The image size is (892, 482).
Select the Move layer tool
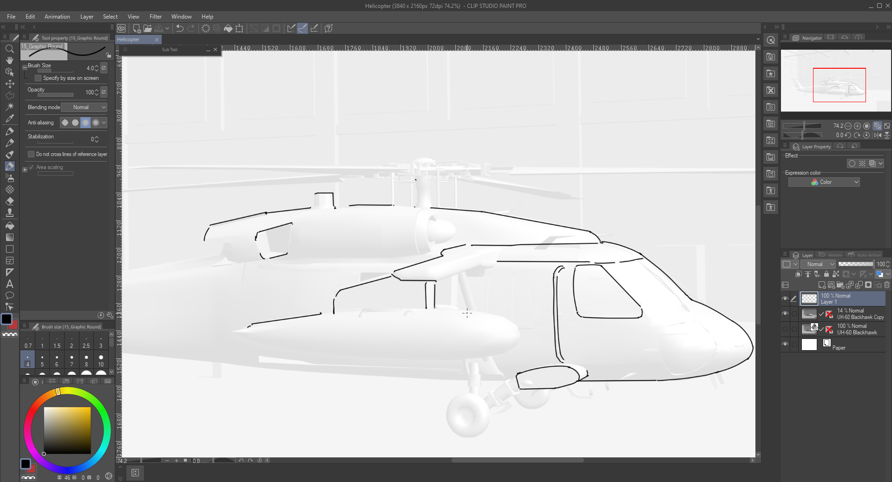pyautogui.click(x=9, y=84)
